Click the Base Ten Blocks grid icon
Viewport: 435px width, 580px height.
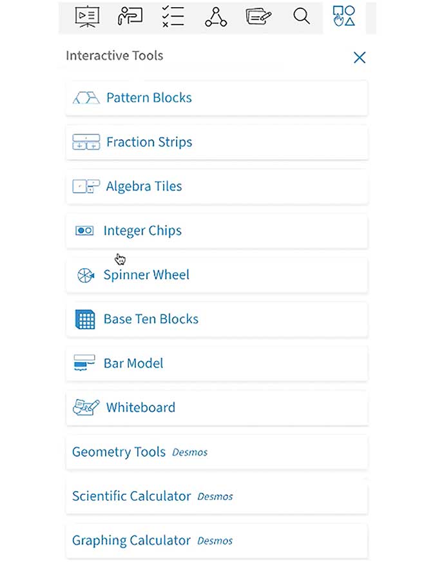(x=85, y=319)
